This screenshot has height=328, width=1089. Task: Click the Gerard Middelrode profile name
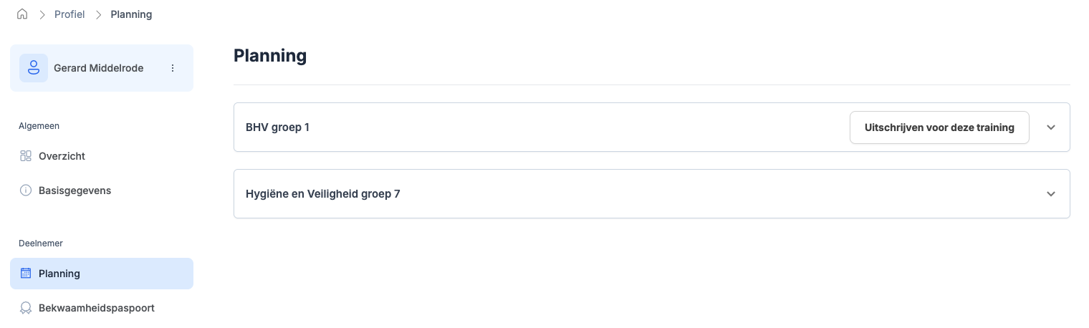pos(98,68)
